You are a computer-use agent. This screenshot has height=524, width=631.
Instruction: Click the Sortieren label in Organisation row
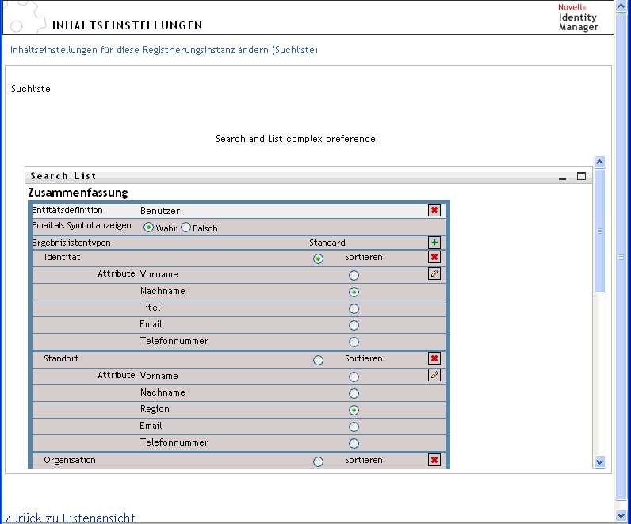363,460
